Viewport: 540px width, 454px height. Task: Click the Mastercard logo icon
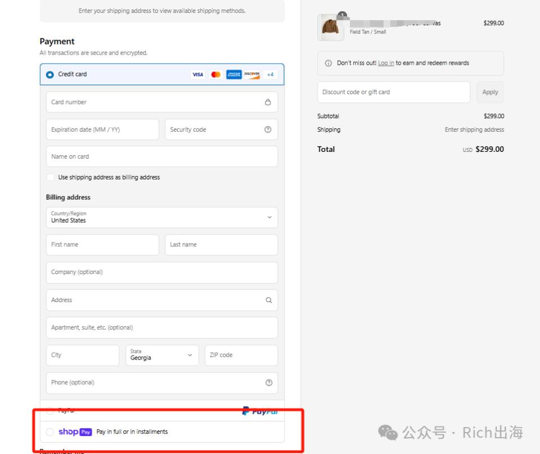(216, 74)
